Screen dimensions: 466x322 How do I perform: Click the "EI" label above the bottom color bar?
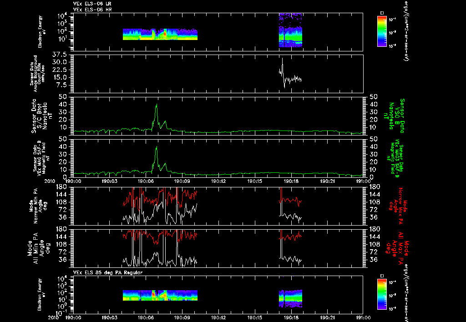point(382,276)
